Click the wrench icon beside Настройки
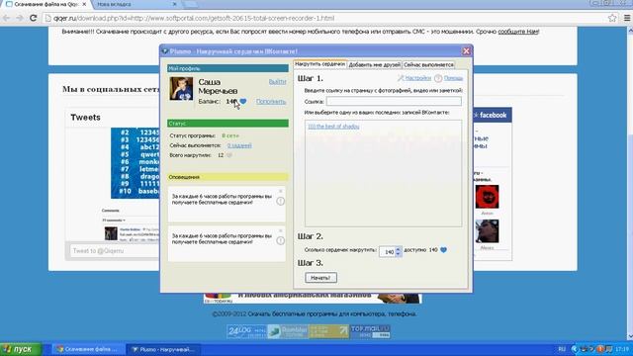The height and width of the screenshot is (356, 633). (x=401, y=78)
